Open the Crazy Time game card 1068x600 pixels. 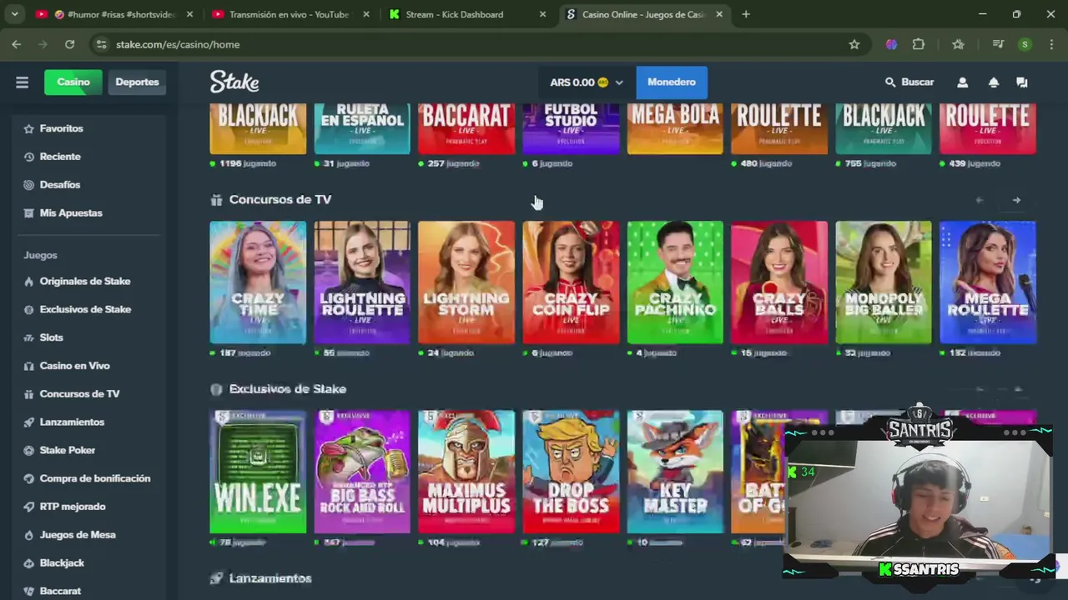pyautogui.click(x=258, y=282)
